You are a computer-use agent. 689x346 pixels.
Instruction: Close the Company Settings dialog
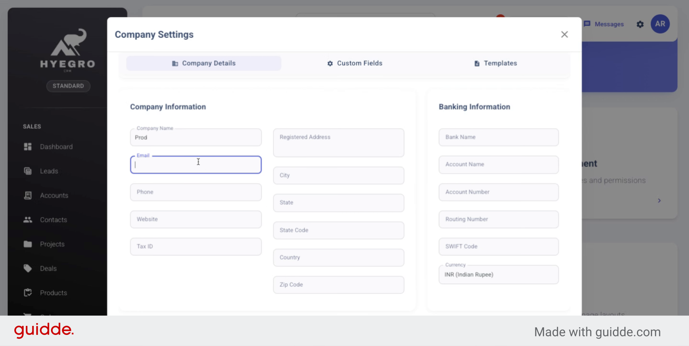564,34
